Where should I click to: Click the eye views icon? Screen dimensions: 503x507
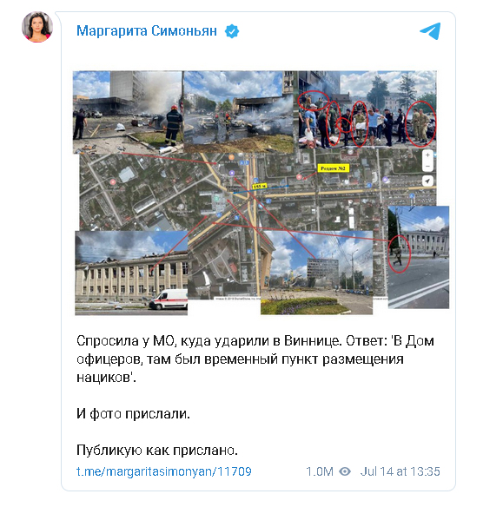[x=345, y=471]
